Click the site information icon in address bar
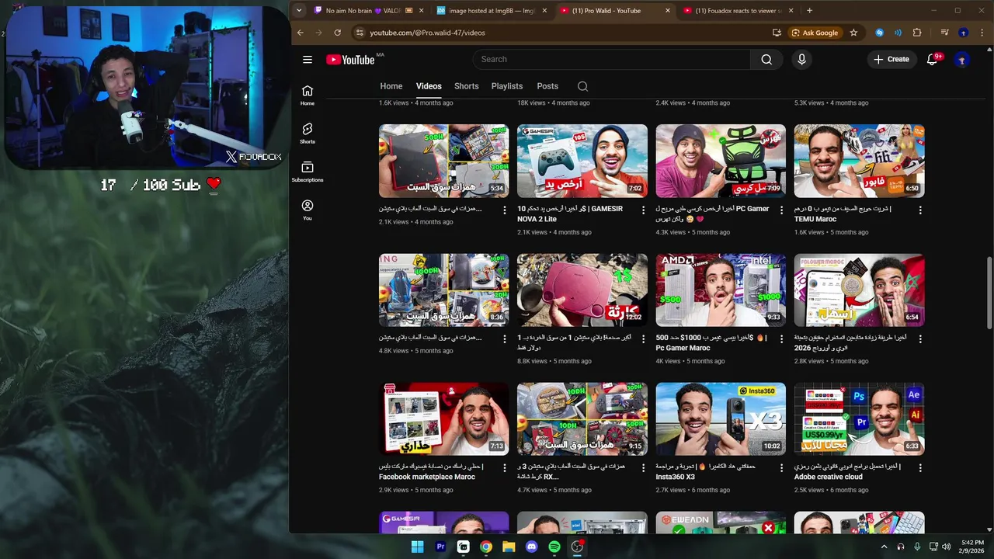The width and height of the screenshot is (994, 559). [x=359, y=33]
